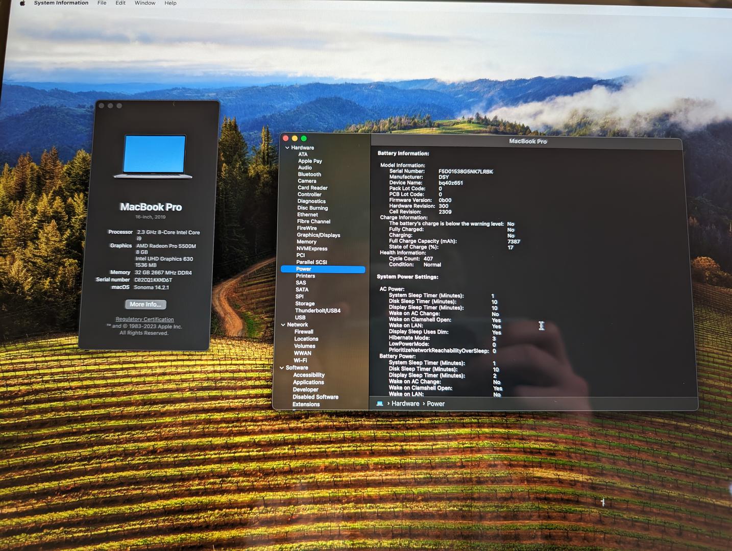
Task: Select SATA in the sidebar
Action: 302,290
